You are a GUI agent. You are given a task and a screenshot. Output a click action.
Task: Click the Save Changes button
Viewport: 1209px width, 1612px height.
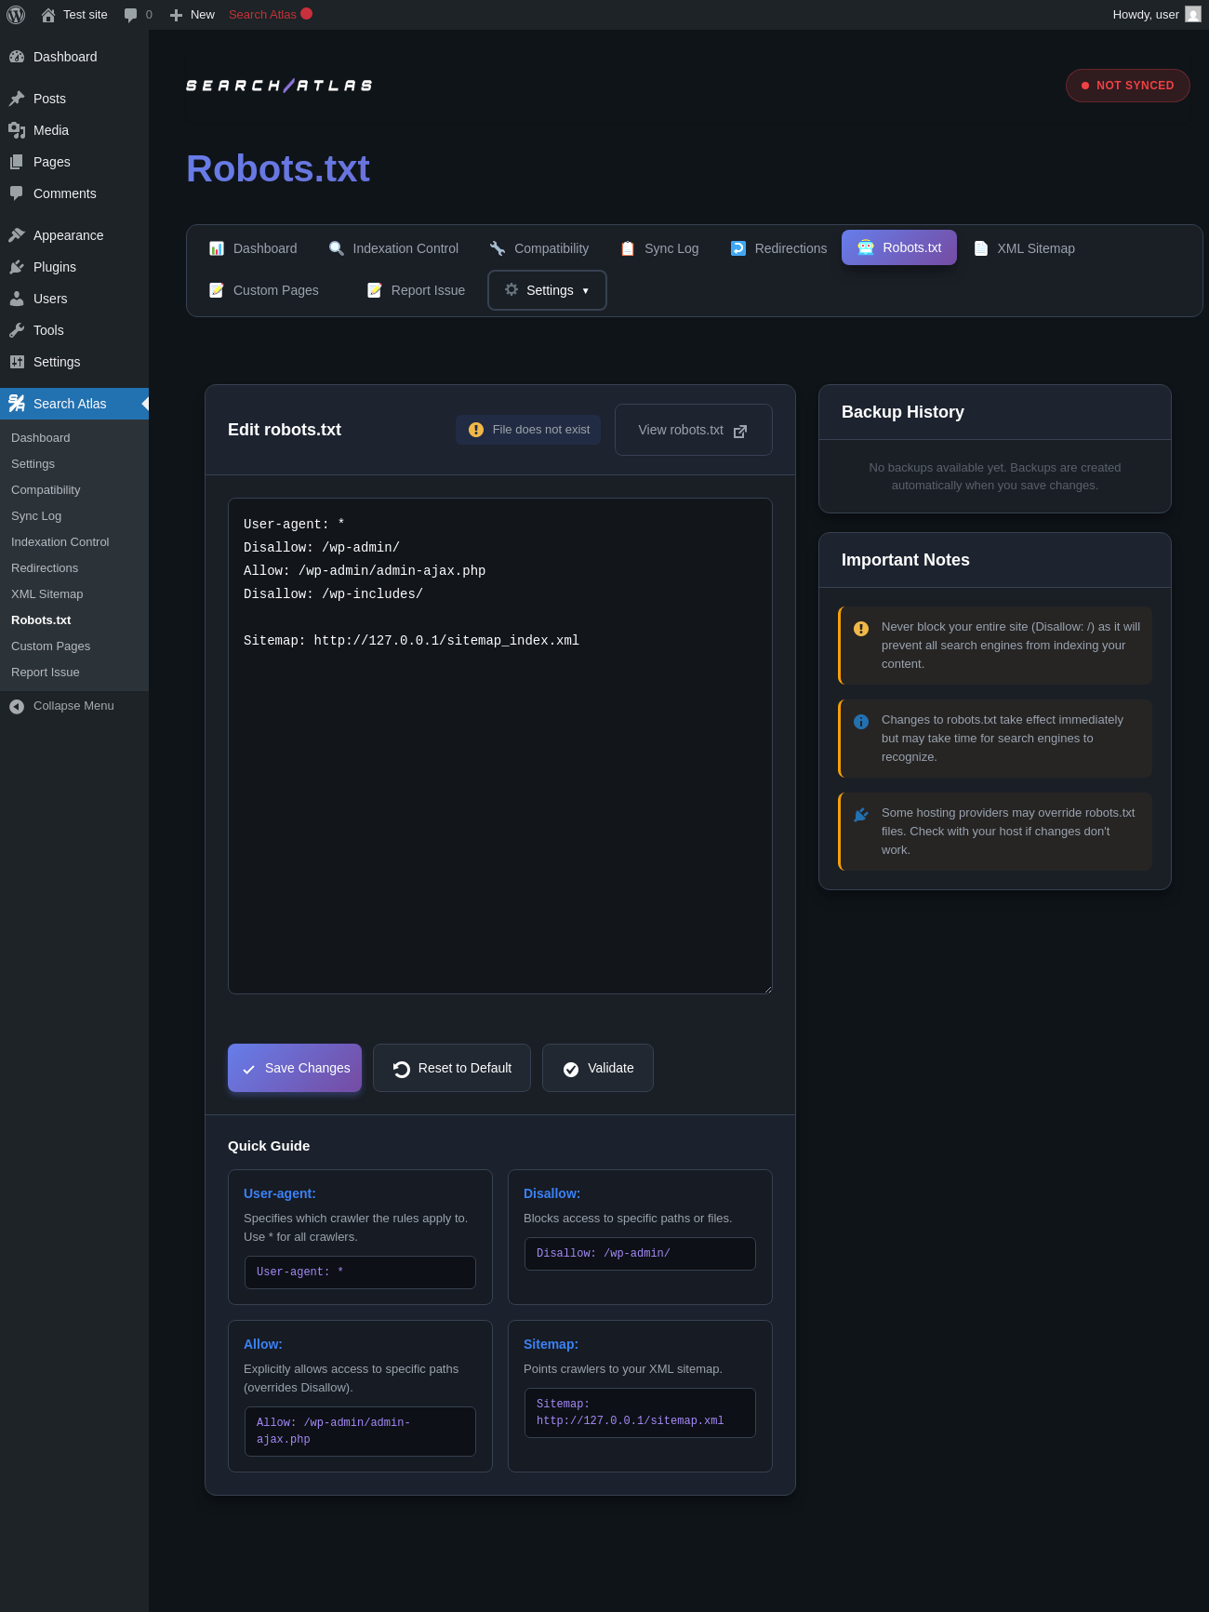(x=295, y=1068)
